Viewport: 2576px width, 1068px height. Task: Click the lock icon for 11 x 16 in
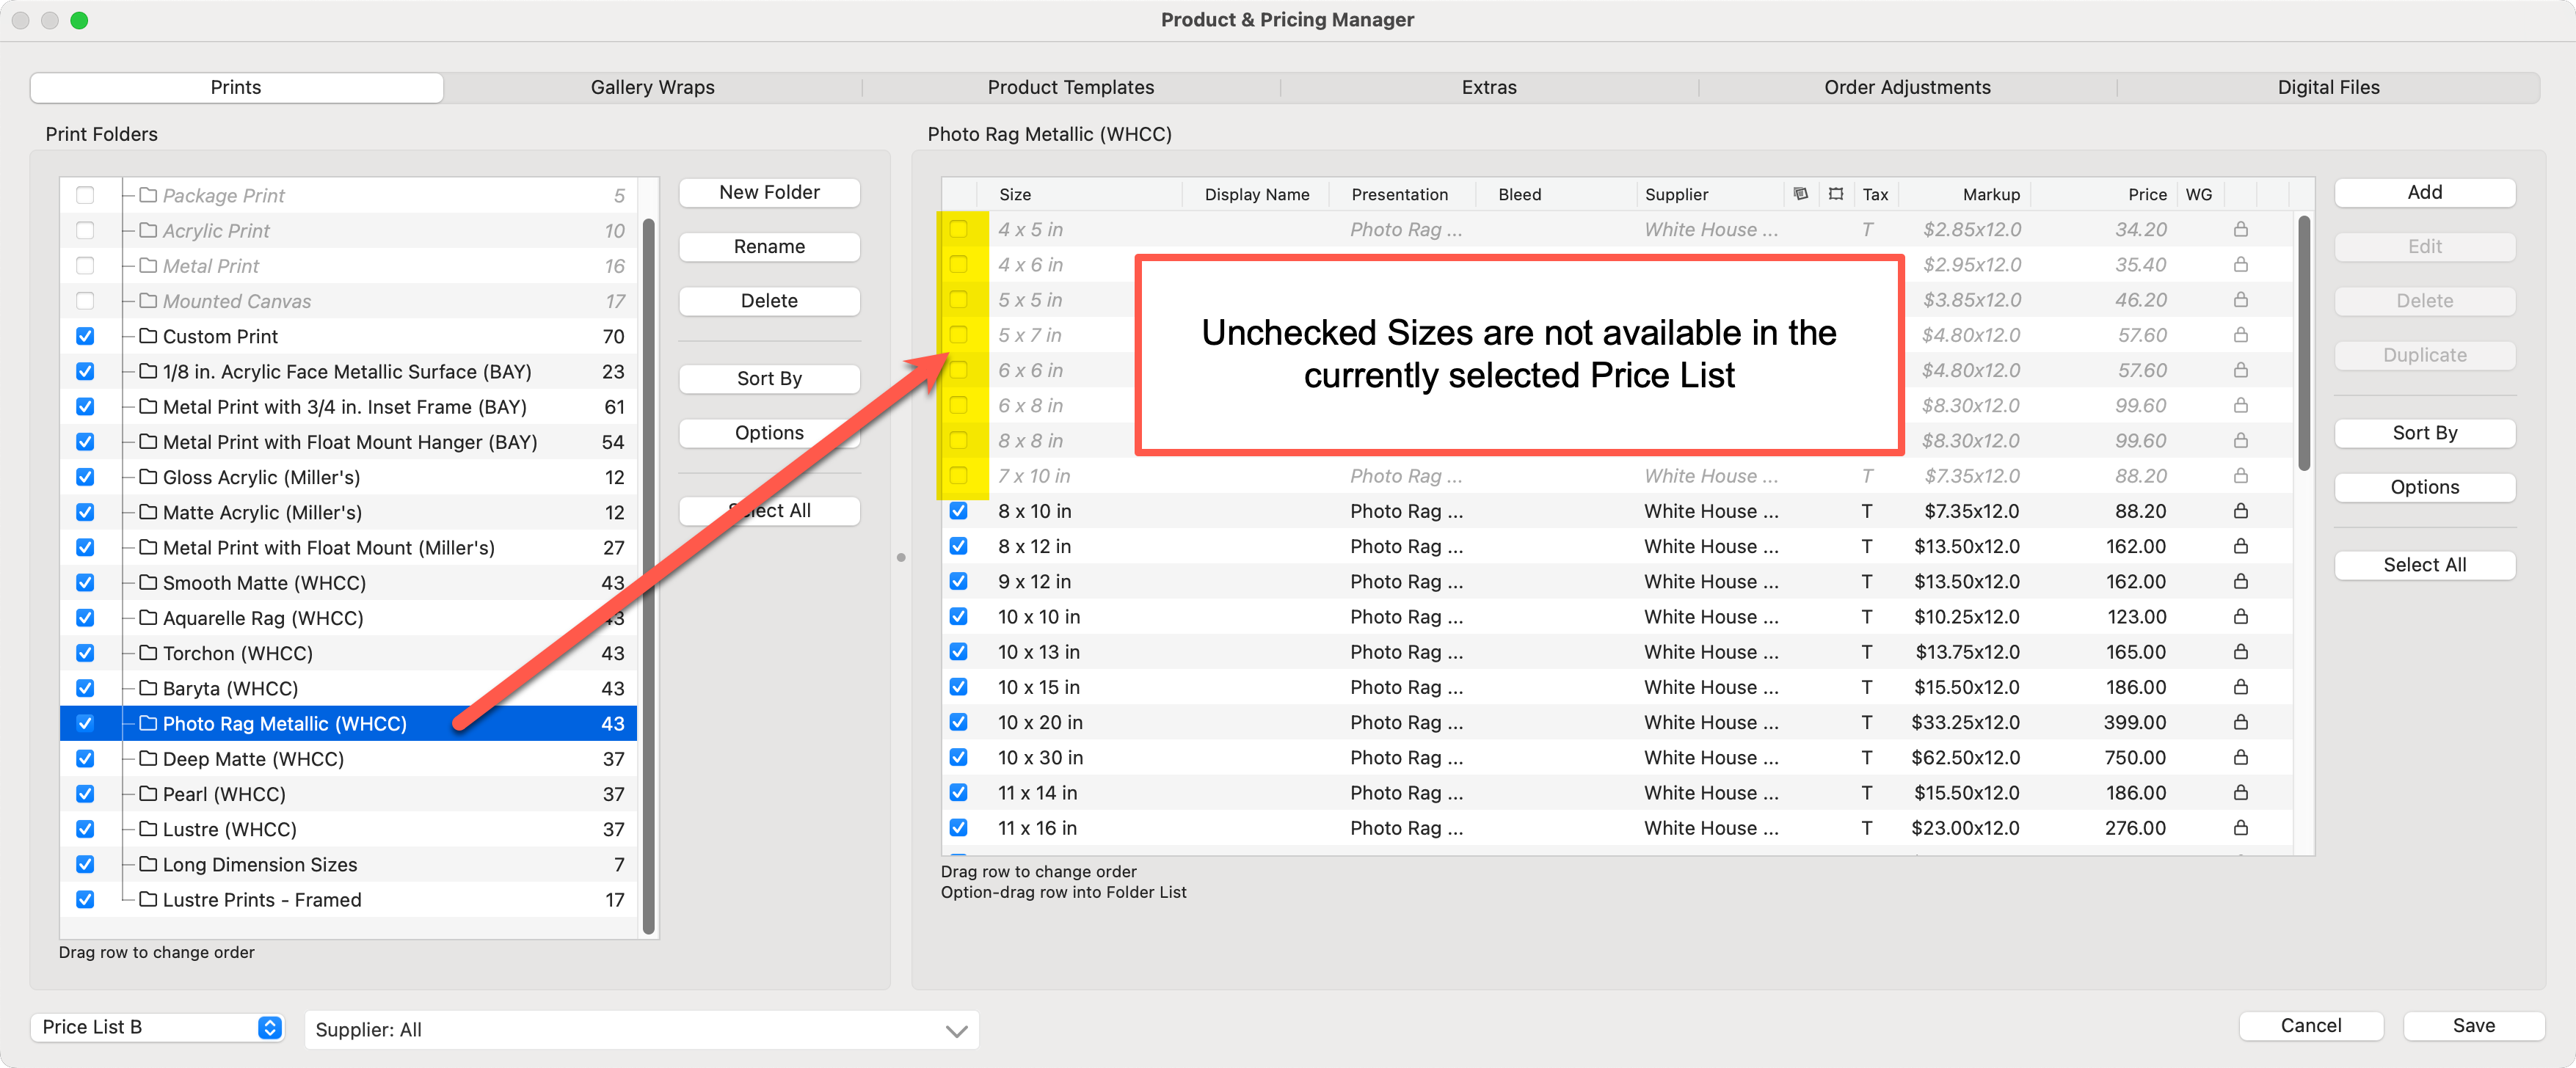(x=2240, y=827)
